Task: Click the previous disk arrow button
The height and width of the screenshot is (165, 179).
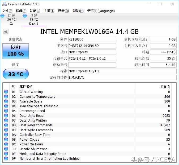Action: pos(6,32)
